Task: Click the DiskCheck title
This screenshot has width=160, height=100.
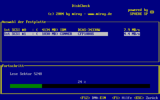Action: click(81, 6)
